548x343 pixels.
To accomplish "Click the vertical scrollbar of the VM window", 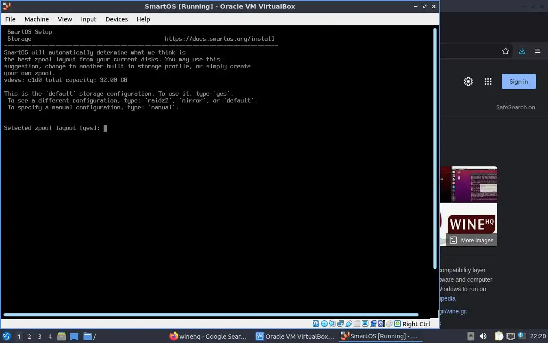I will 436,148.
